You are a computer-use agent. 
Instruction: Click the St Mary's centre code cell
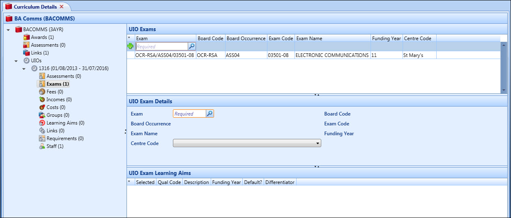point(419,55)
